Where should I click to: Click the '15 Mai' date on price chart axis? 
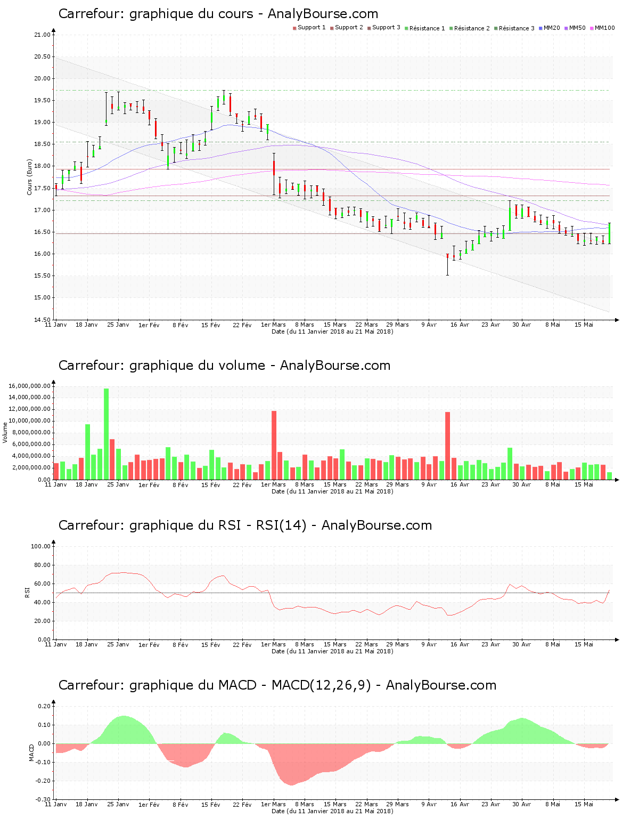(584, 325)
